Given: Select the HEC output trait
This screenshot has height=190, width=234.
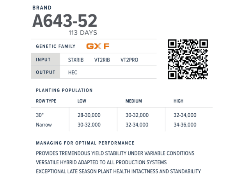Looking at the screenshot, I should pyautogui.click(x=73, y=72).
